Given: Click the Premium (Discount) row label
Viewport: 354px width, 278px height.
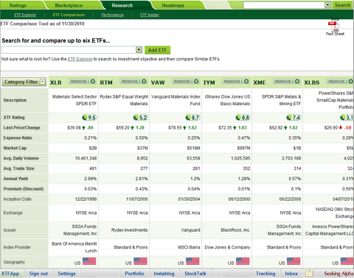Looking at the screenshot, I should coord(24,189).
